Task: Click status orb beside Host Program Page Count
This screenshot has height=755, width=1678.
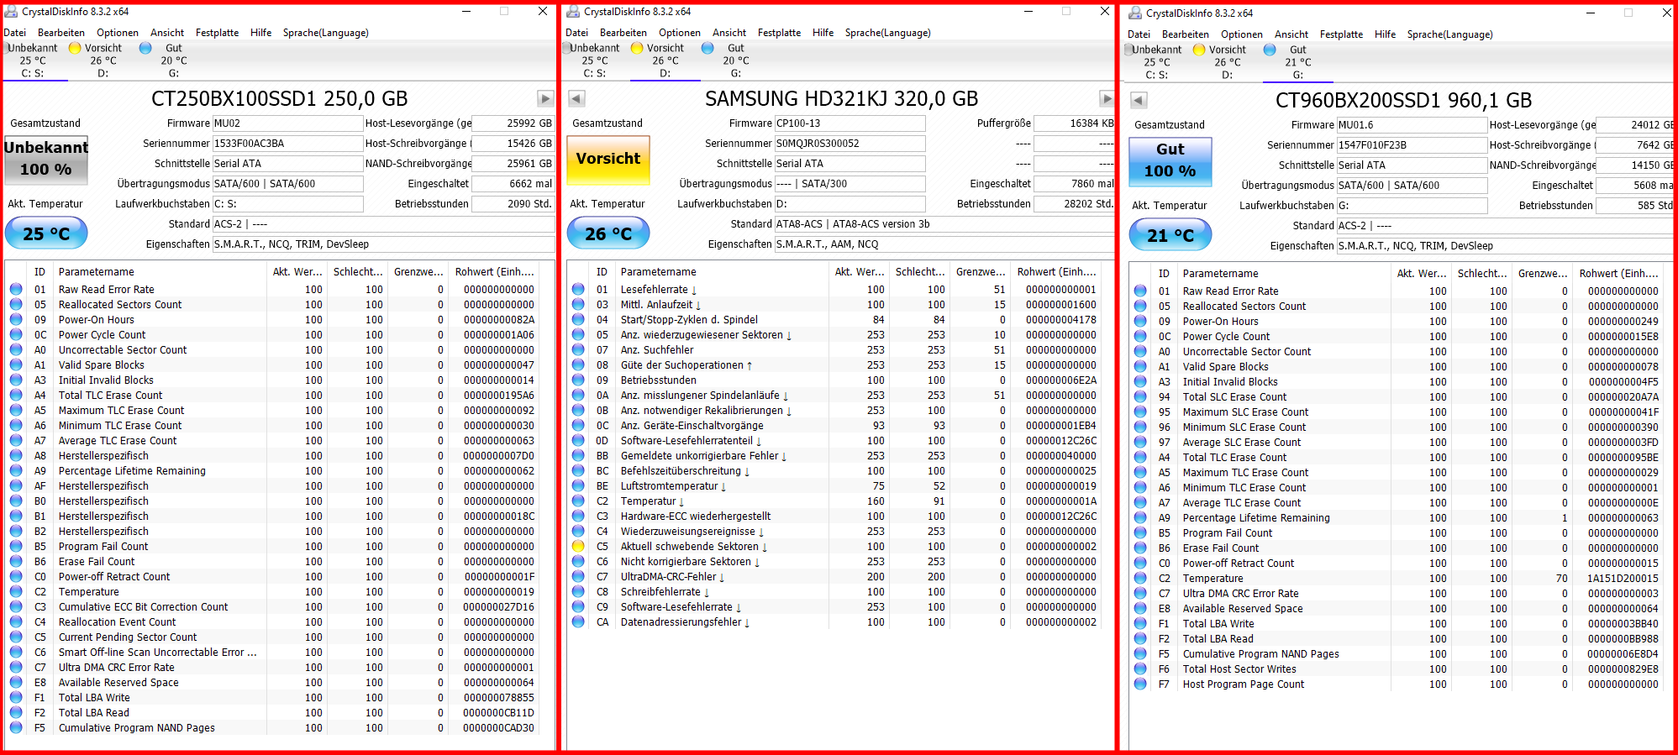Action: tap(1140, 684)
